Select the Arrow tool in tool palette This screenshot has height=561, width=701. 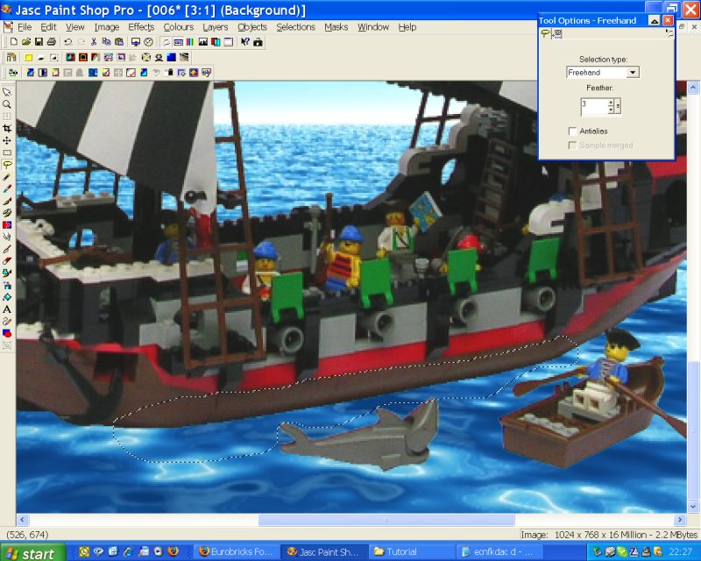pos(7,92)
